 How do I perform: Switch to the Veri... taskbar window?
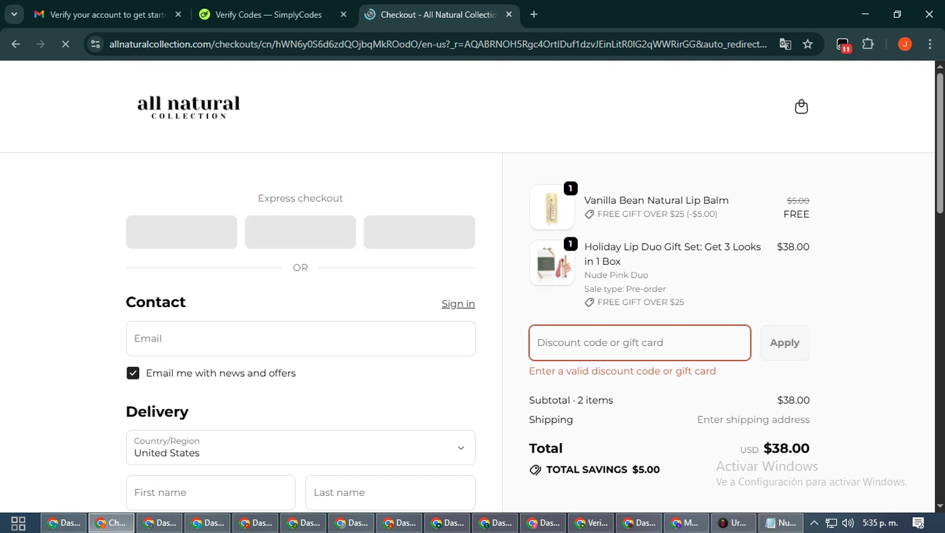tap(590, 523)
